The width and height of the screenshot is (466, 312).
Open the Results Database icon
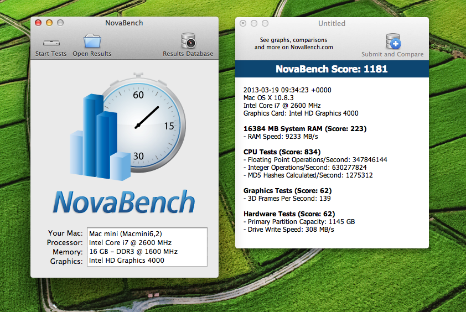(x=188, y=41)
